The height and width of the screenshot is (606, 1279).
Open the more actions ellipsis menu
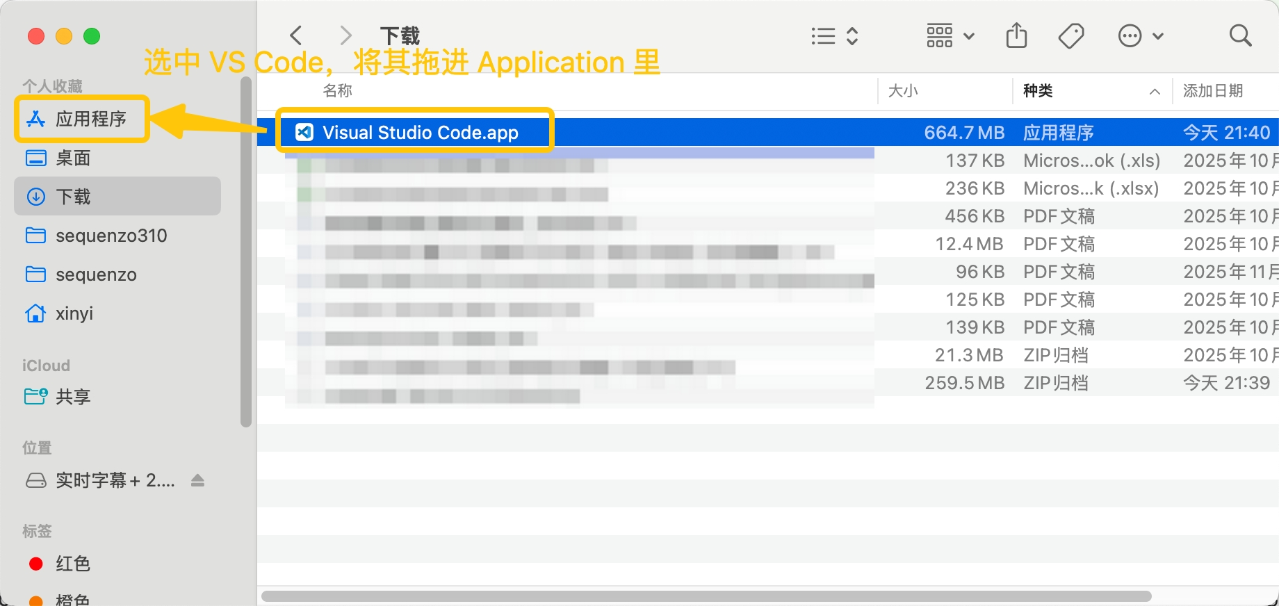pos(1140,35)
